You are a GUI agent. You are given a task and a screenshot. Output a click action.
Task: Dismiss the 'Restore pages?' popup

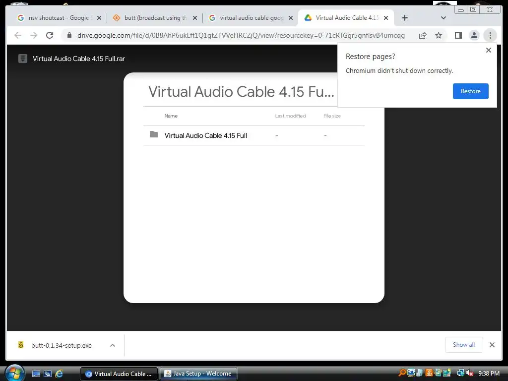(x=489, y=50)
